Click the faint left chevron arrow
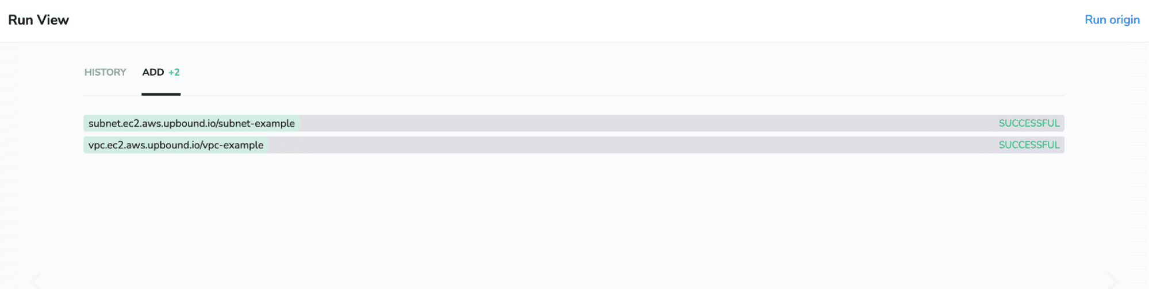The height and width of the screenshot is (289, 1149). [36, 280]
